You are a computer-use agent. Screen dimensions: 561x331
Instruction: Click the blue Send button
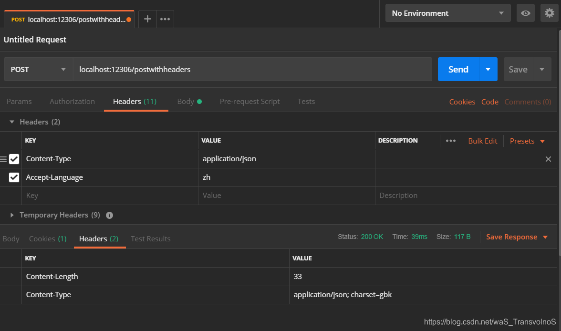[458, 70]
